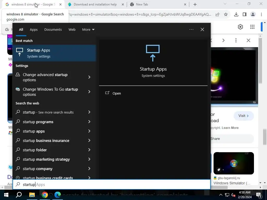Open image preview more options menu
267x200 pixels.
(x=236, y=40)
